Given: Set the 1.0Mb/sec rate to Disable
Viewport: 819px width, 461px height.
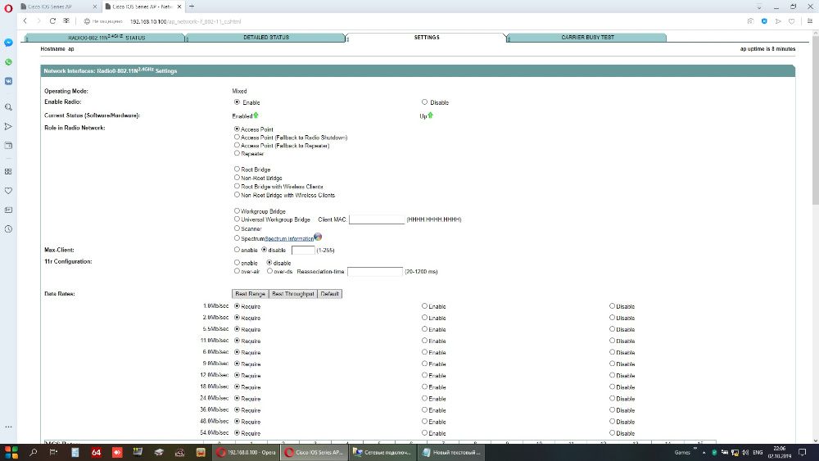Looking at the screenshot, I should tap(612, 306).
